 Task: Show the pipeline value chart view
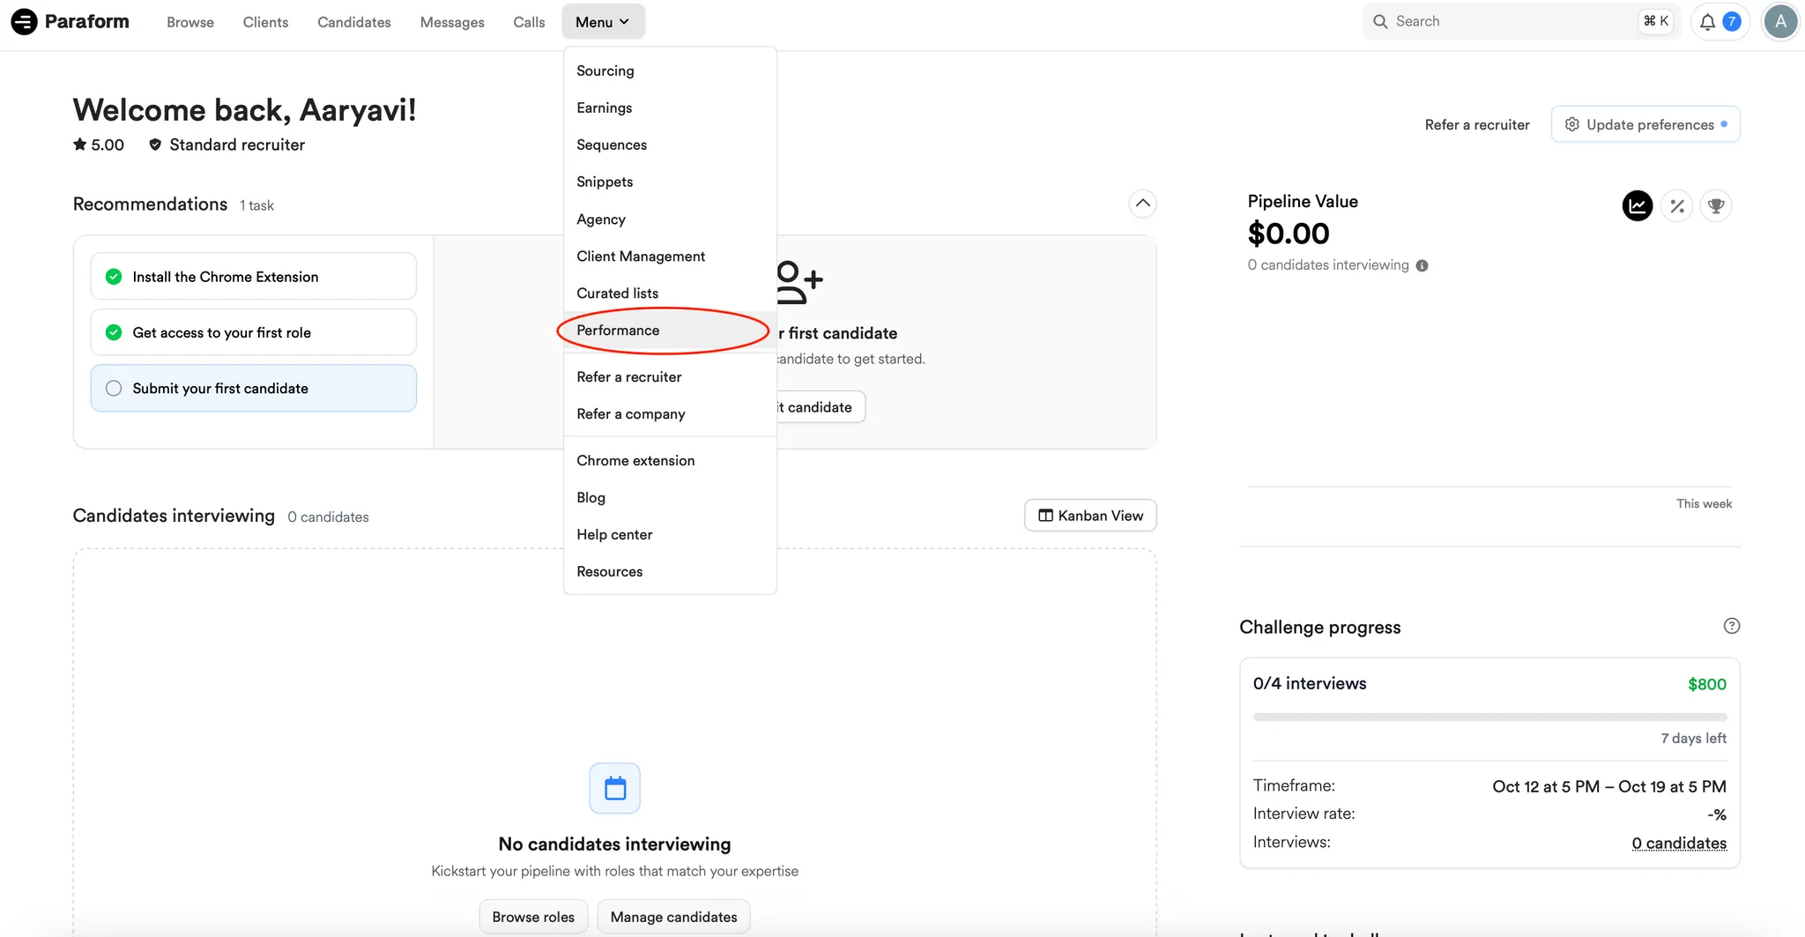1638,205
